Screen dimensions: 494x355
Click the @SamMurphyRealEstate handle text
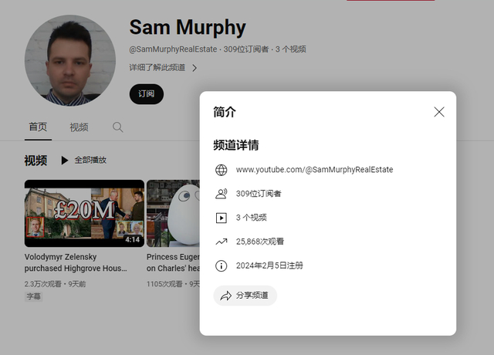coord(173,49)
